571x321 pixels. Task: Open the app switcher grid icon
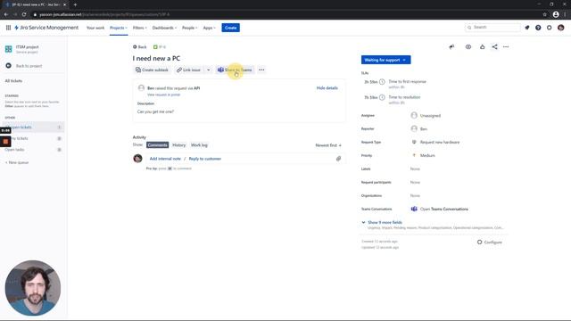(x=8, y=28)
